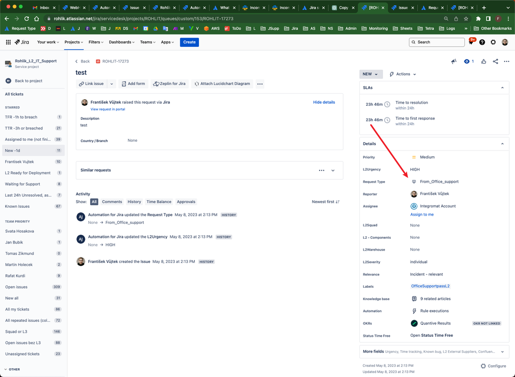Open notifications bell with 9+ badge
The height and width of the screenshot is (377, 515).
(471, 42)
